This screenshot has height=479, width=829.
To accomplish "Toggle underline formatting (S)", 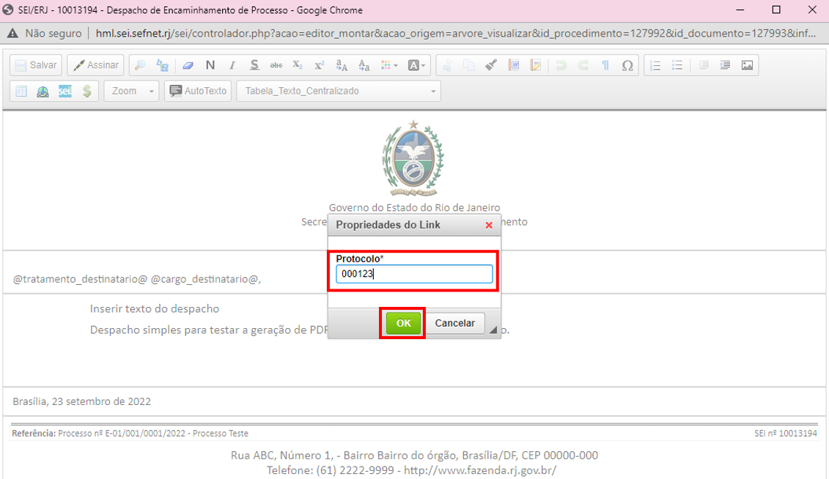I will pyautogui.click(x=254, y=65).
